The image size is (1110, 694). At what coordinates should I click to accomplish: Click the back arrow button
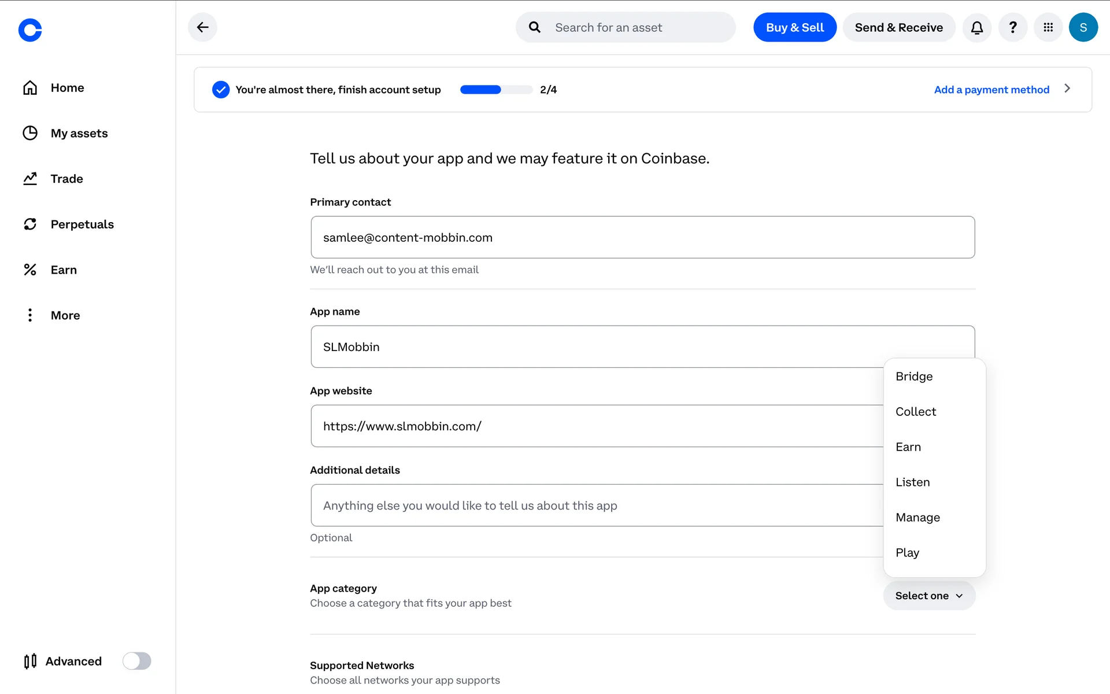pos(202,27)
